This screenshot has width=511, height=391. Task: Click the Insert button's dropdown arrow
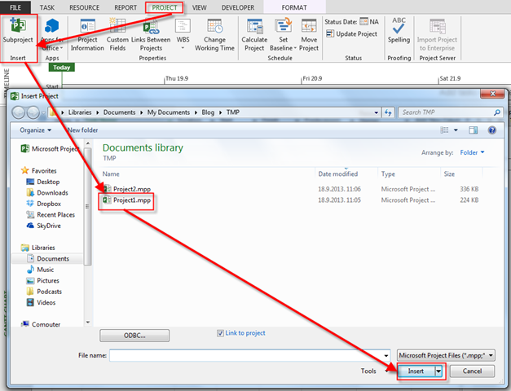[x=439, y=371]
